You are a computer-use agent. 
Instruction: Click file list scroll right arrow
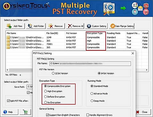[147, 70]
